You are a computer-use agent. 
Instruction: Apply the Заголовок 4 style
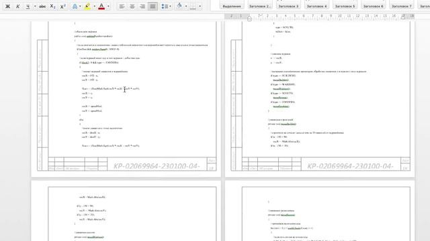pyautogui.click(x=316, y=5)
